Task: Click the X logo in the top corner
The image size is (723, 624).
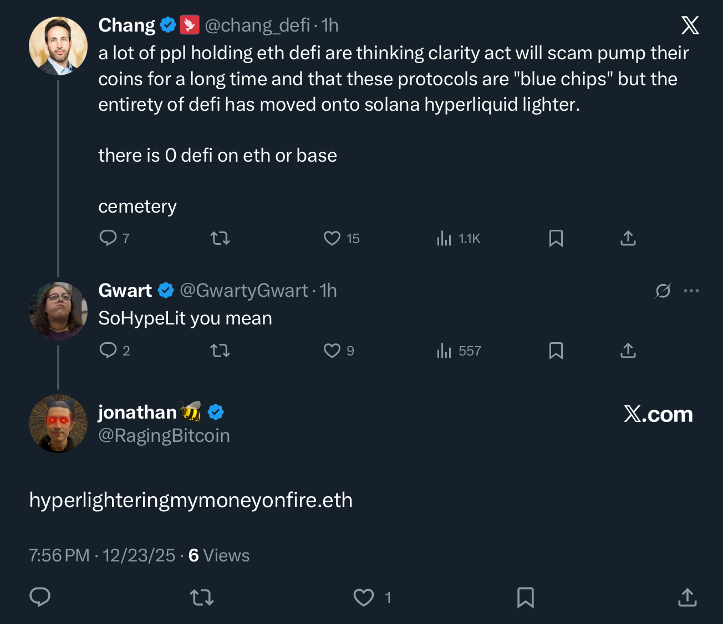Action: (x=690, y=25)
